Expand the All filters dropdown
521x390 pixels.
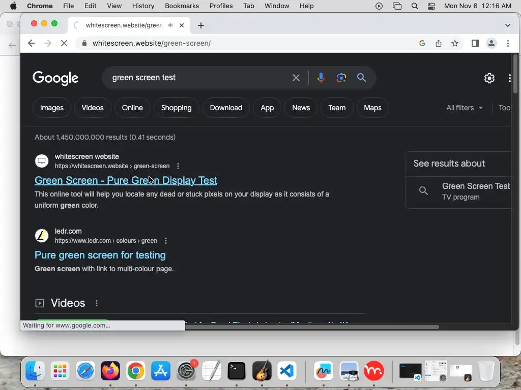464,108
